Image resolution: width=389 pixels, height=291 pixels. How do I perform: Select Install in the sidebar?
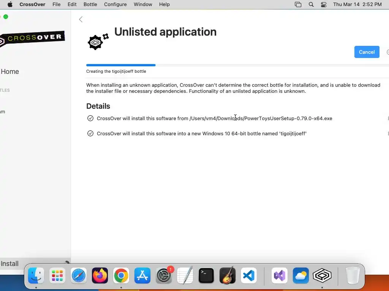tap(9, 264)
